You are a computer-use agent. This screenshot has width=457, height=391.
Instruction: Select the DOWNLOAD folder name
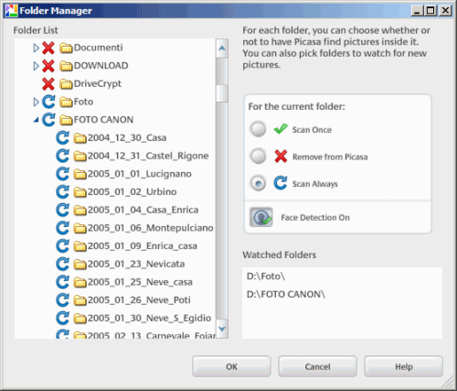tap(101, 66)
